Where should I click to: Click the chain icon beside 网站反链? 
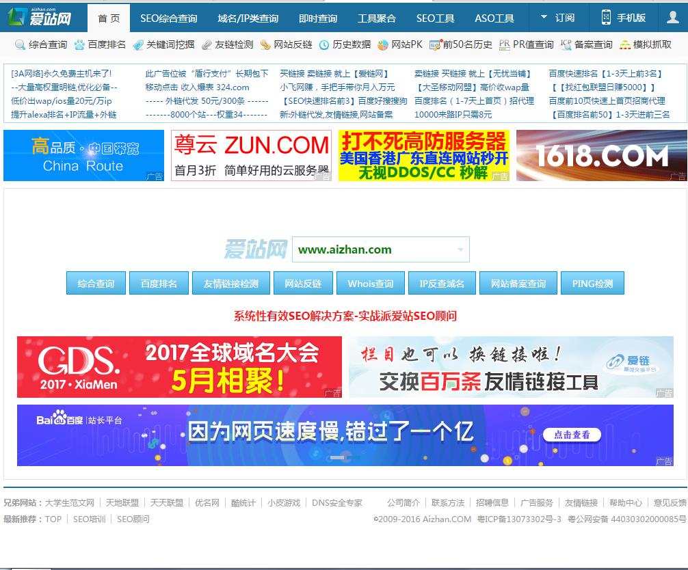click(x=265, y=44)
